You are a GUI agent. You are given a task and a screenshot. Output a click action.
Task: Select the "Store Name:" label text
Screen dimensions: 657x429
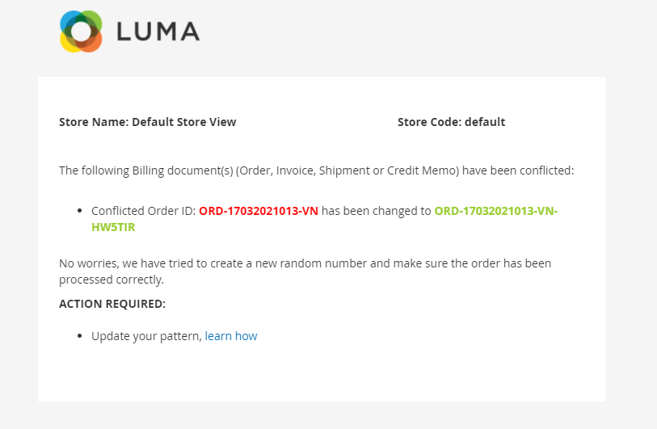pyautogui.click(x=94, y=122)
